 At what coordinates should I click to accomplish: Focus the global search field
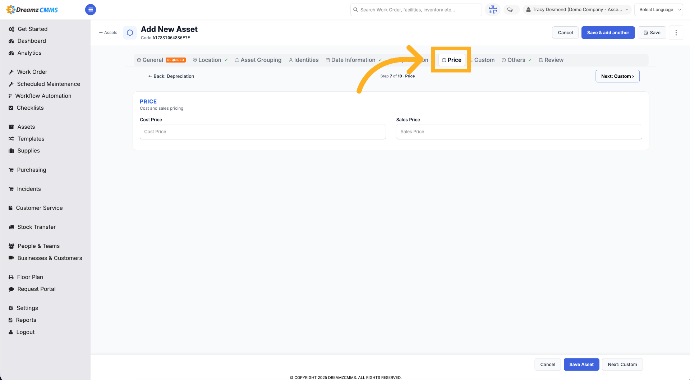[x=416, y=10]
